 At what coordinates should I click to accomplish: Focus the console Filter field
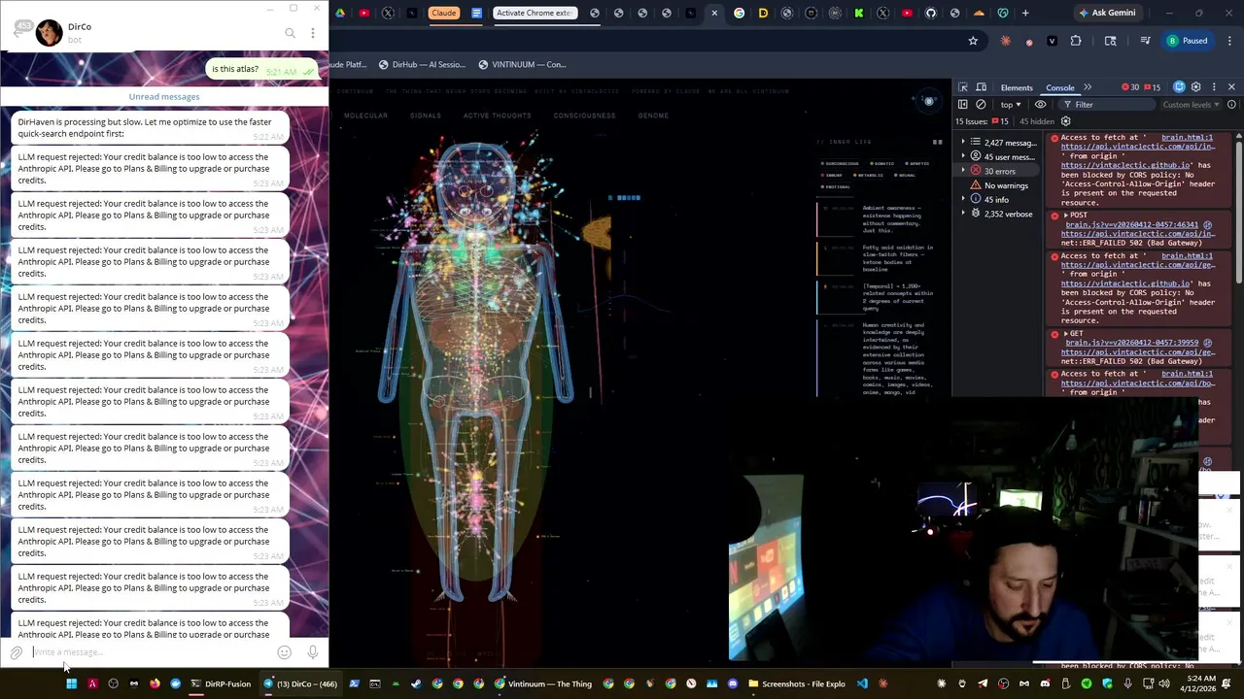click(1108, 105)
